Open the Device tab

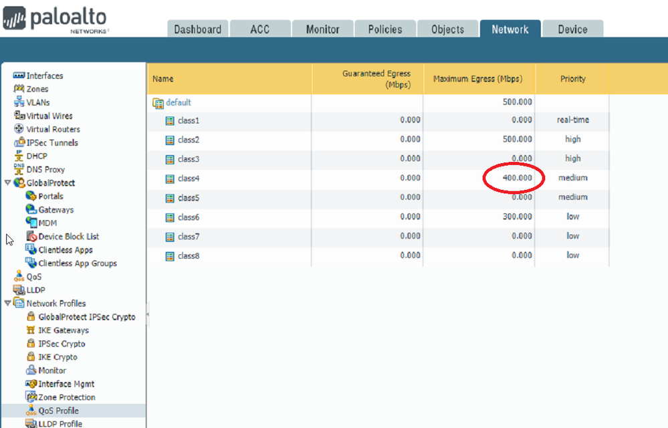pyautogui.click(x=572, y=29)
